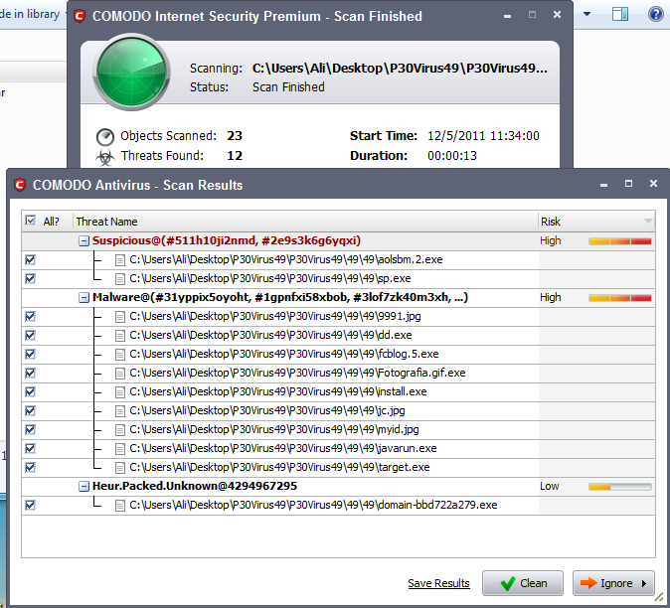Click file icon beside domain-bbd722a279.exe
670x608 pixels.
pos(120,506)
